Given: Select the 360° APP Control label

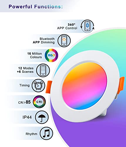Looking at the screenshot, I should pos(67,26).
